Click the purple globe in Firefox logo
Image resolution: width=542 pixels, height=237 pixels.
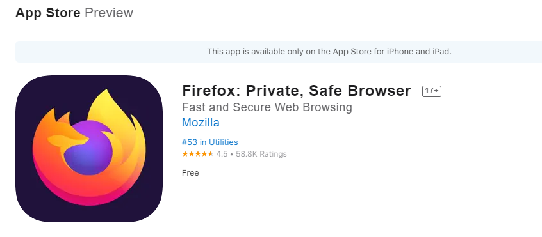[89, 148]
